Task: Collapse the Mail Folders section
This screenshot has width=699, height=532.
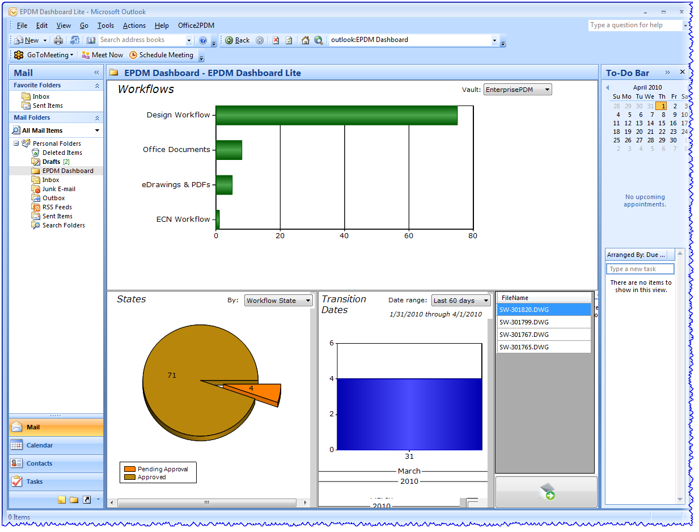Action: coord(97,118)
